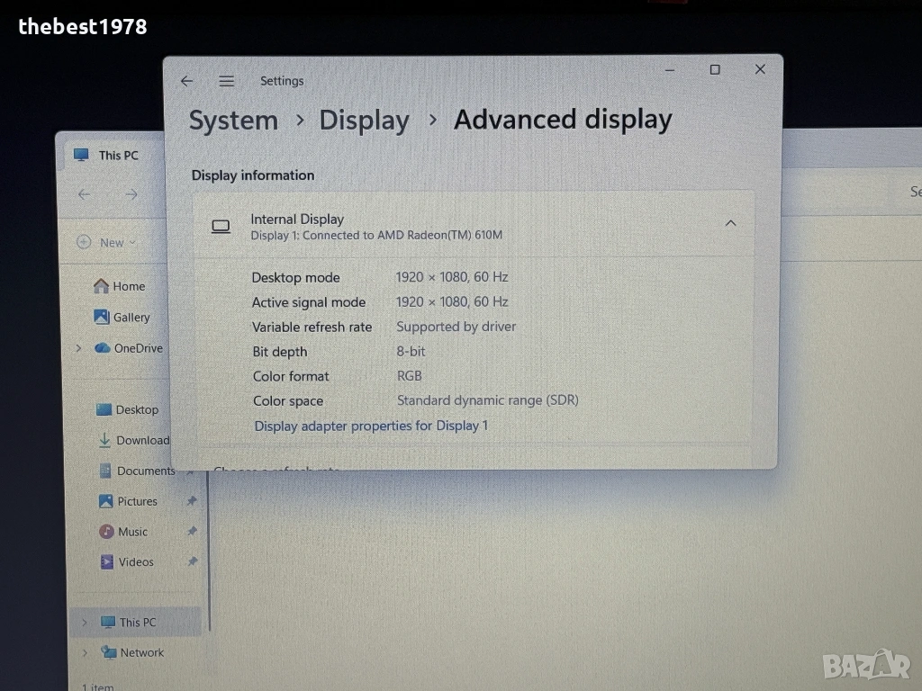Go to System in the breadcrumb
Image resolution: width=922 pixels, height=691 pixels.
(x=233, y=121)
